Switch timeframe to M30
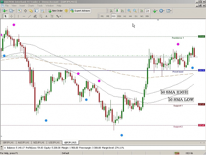Viewport: 206px width, 155px height. click(x=119, y=16)
